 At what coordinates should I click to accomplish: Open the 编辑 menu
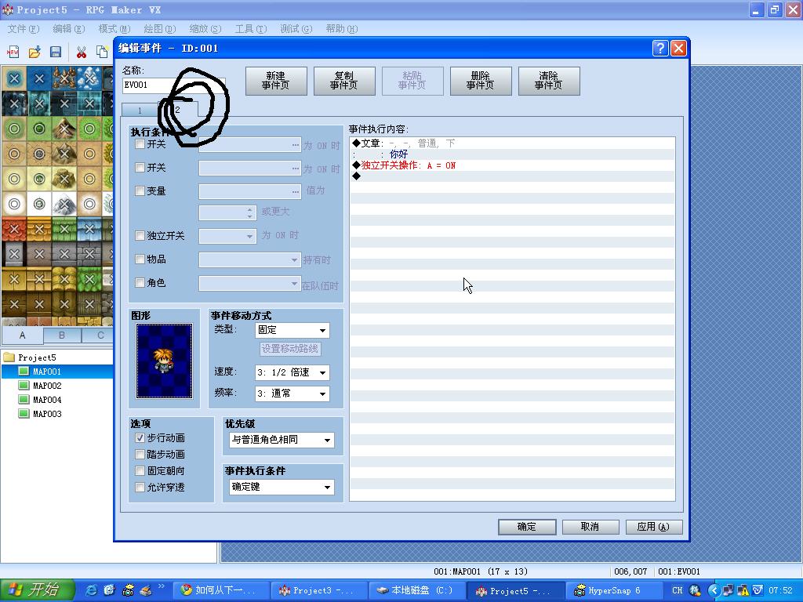tap(69, 29)
